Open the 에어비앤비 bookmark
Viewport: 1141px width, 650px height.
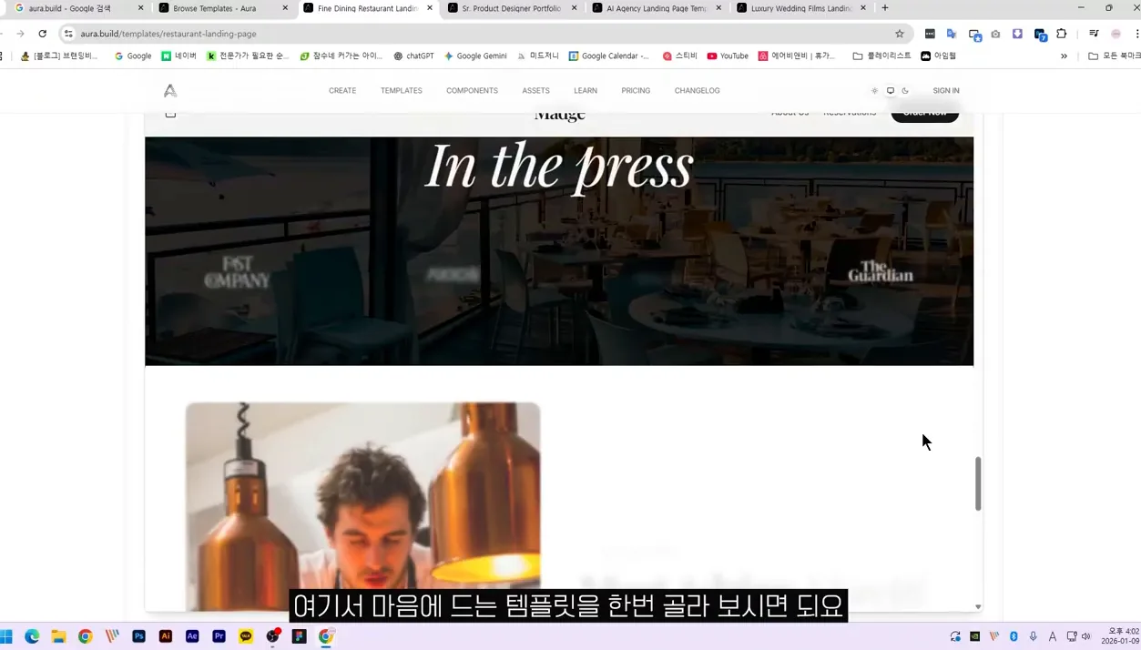coord(797,56)
